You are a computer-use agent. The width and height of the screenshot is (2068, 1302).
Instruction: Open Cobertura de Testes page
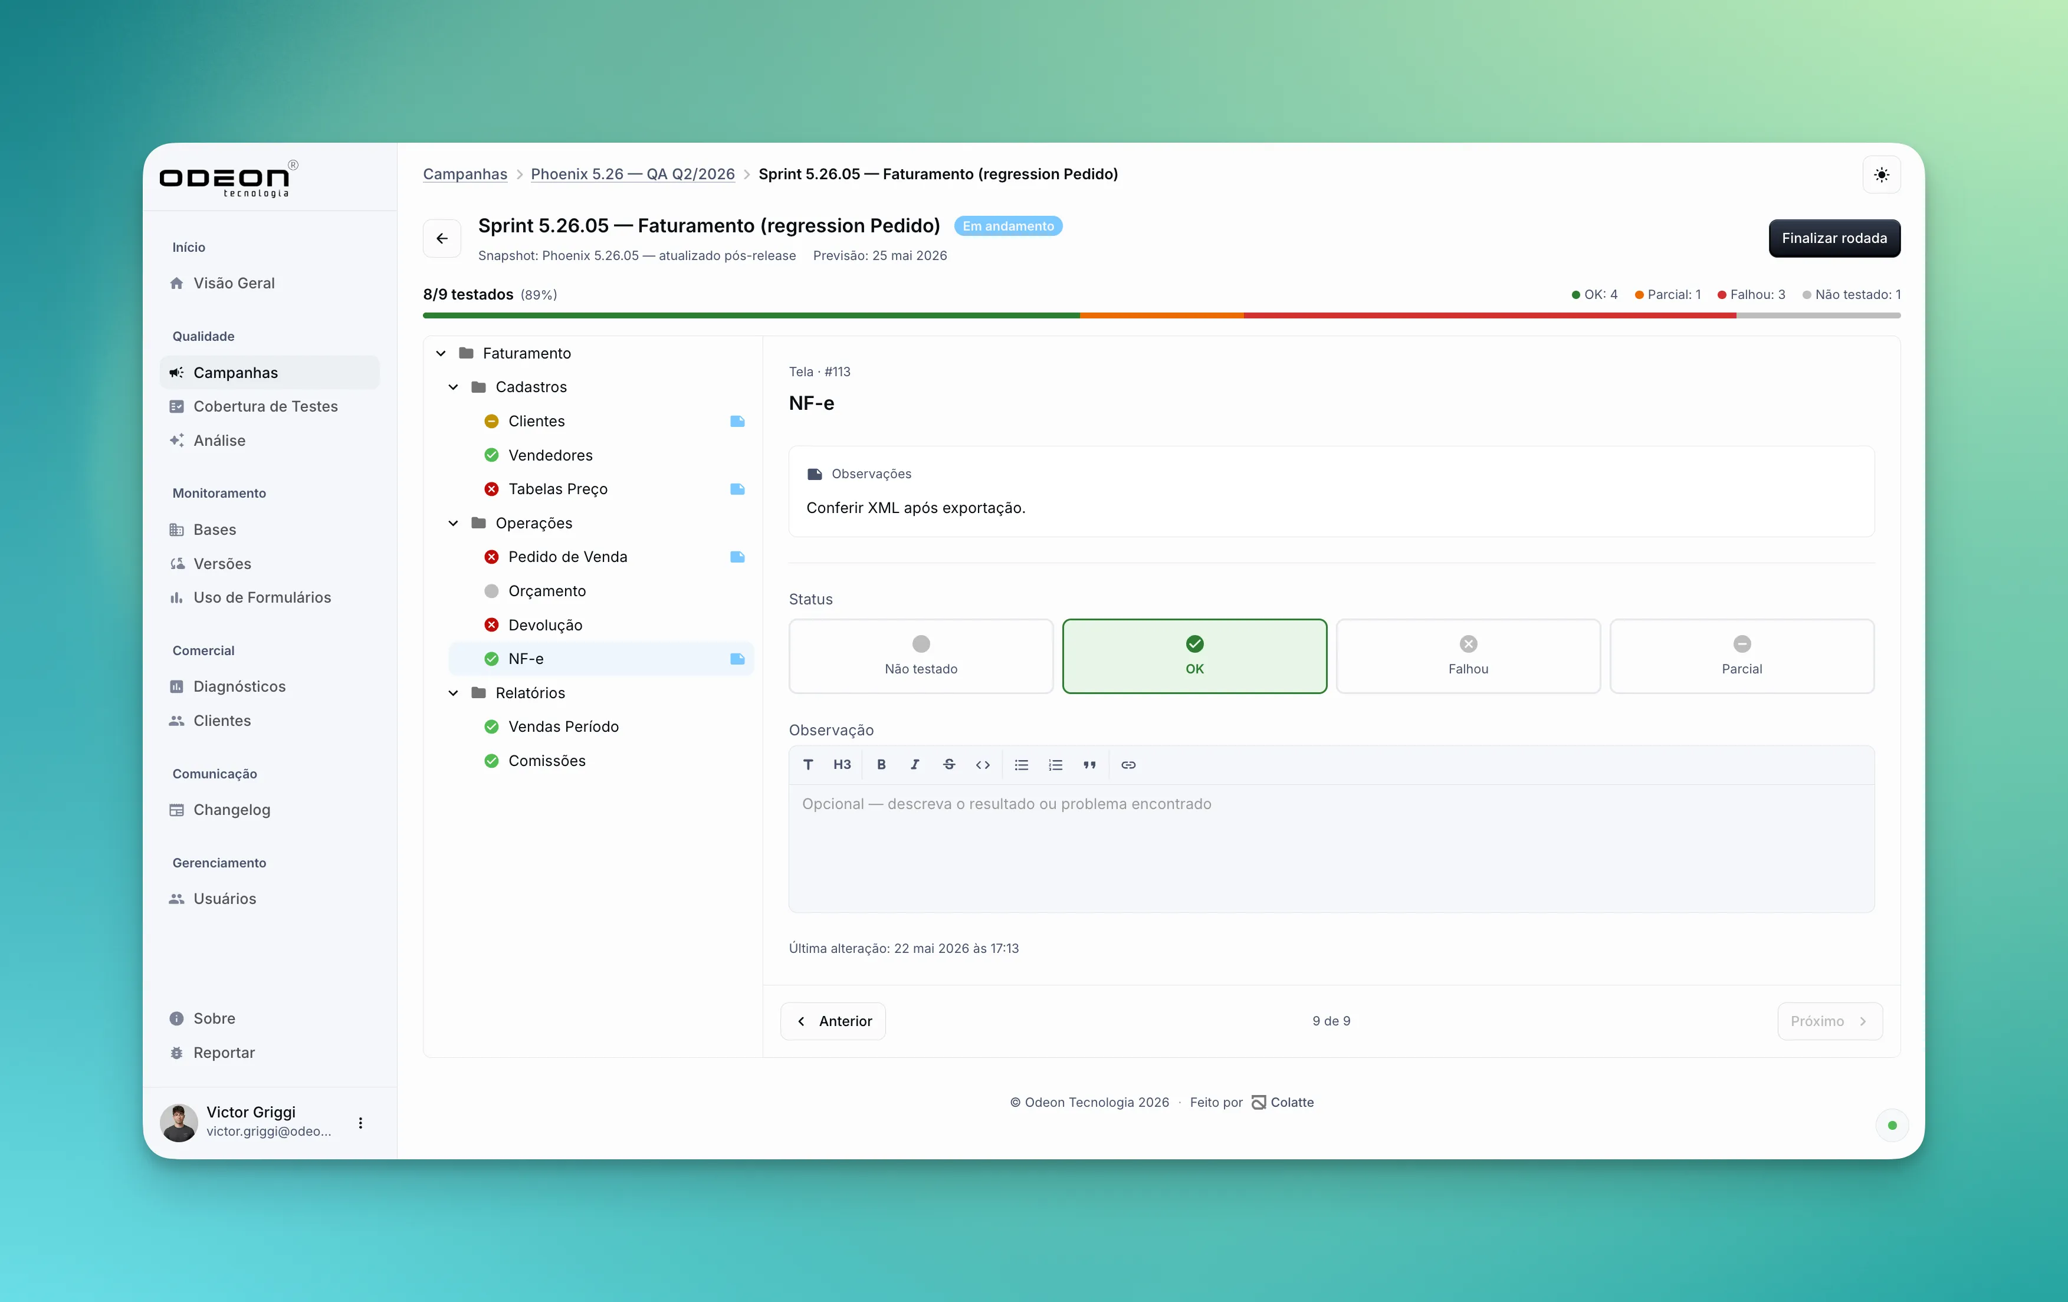point(270,406)
